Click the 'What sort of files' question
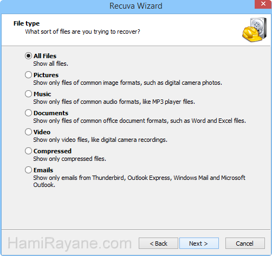Viewport: 272px width, 256px height. pos(82,32)
